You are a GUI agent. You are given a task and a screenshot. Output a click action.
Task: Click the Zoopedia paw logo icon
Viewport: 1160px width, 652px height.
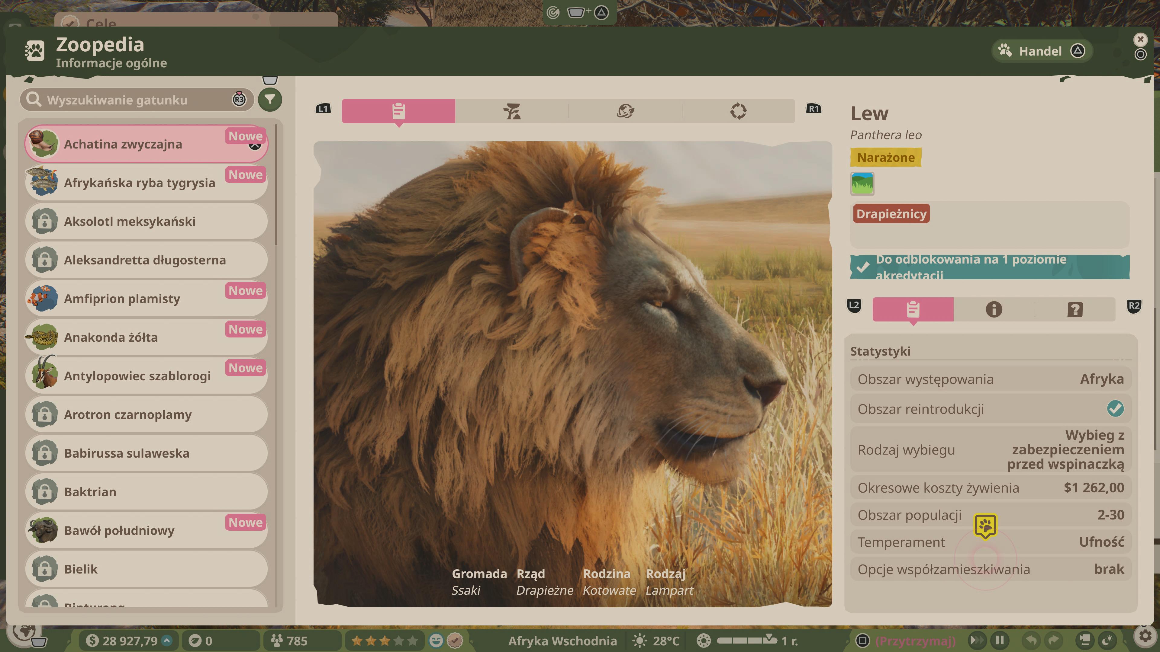35,50
